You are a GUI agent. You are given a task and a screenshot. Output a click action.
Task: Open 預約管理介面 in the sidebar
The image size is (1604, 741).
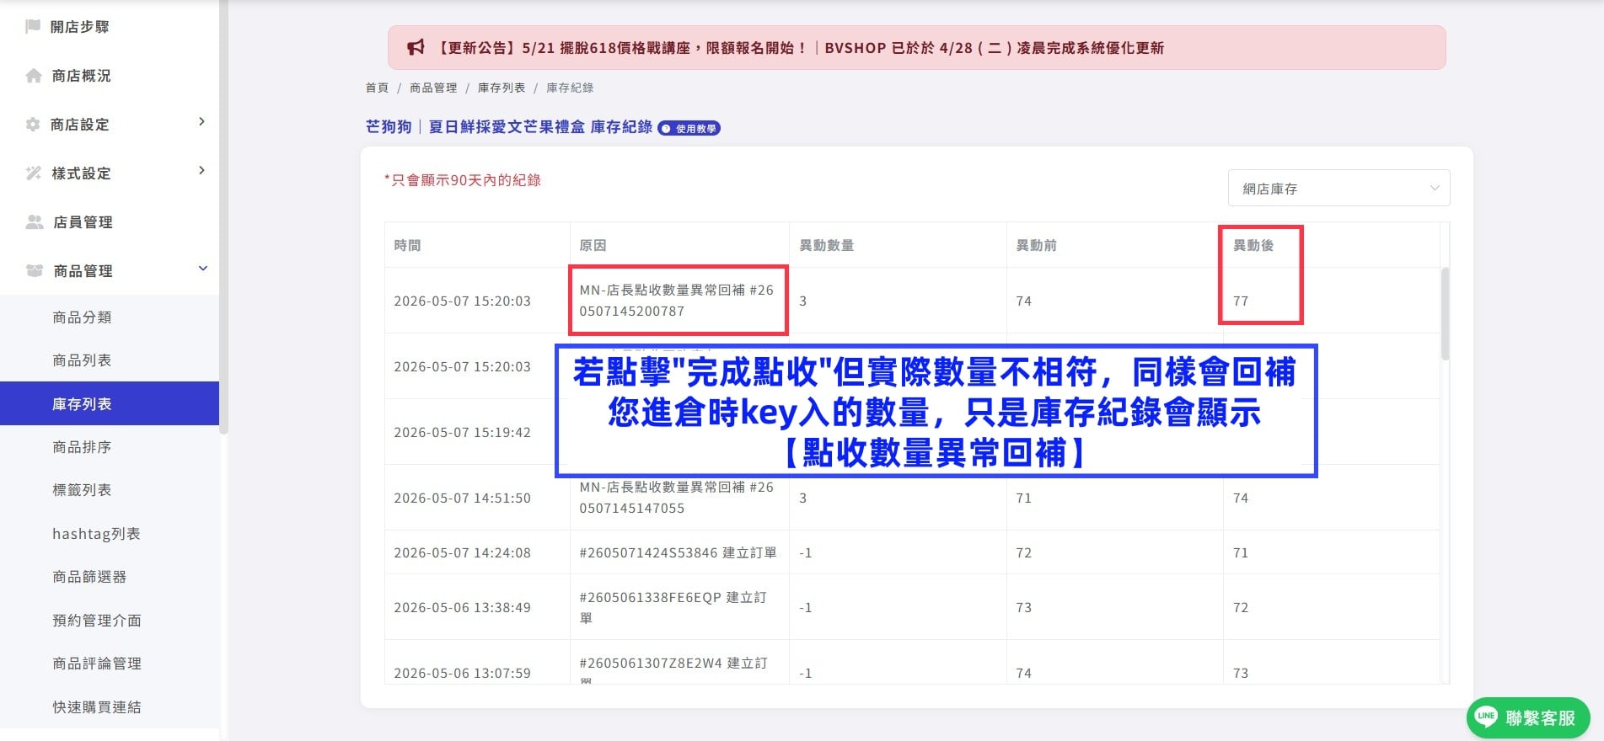pyautogui.click(x=97, y=621)
